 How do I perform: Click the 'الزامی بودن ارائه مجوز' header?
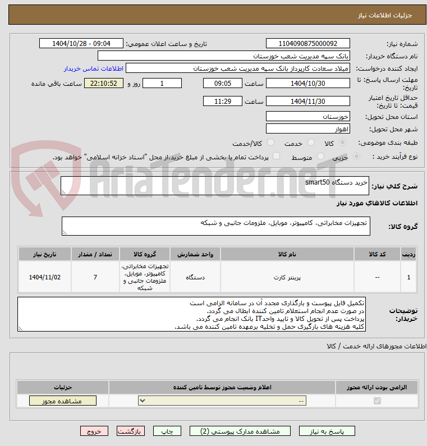pyautogui.click(x=377, y=387)
